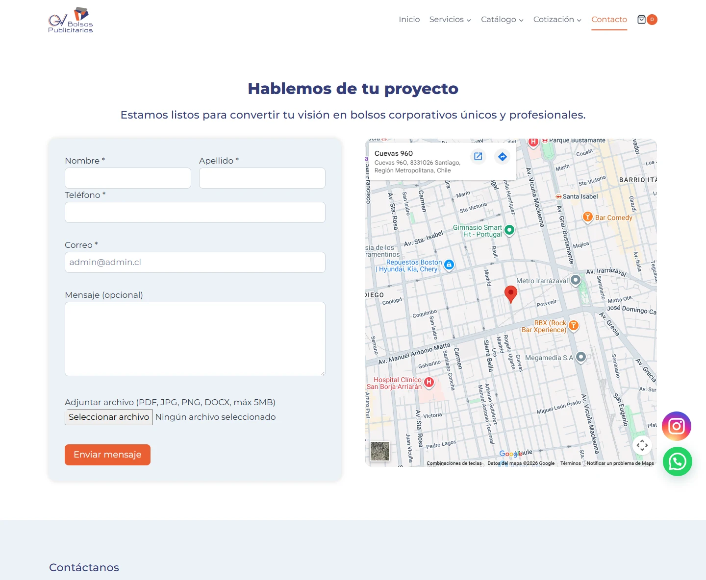This screenshot has width=706, height=580.
Task: Select the Santa Isabel metro marker
Action: tap(558, 196)
